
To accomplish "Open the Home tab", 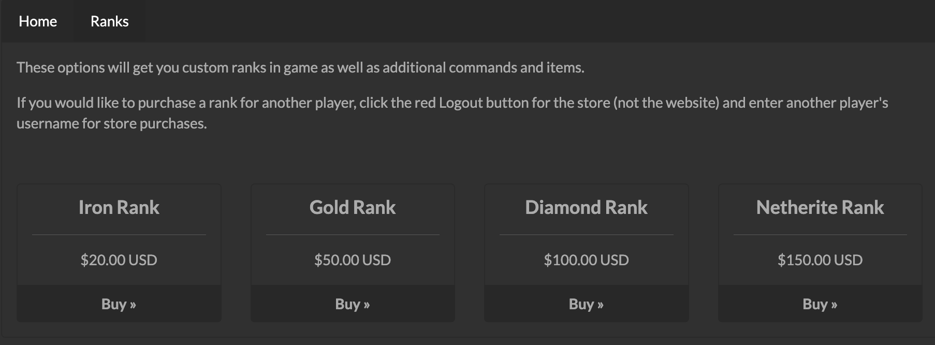I will pos(38,21).
